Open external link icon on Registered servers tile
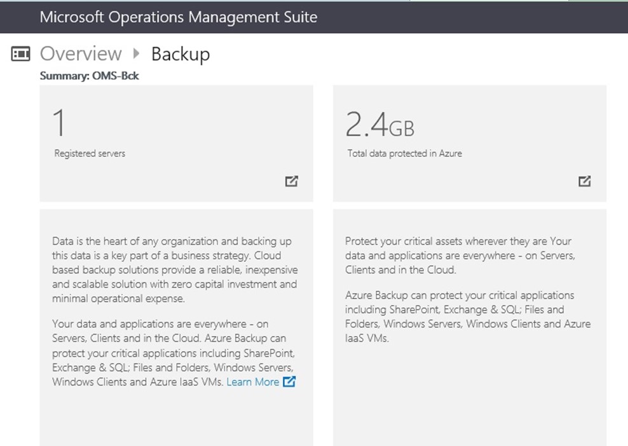This screenshot has height=446, width=628. 292,181
